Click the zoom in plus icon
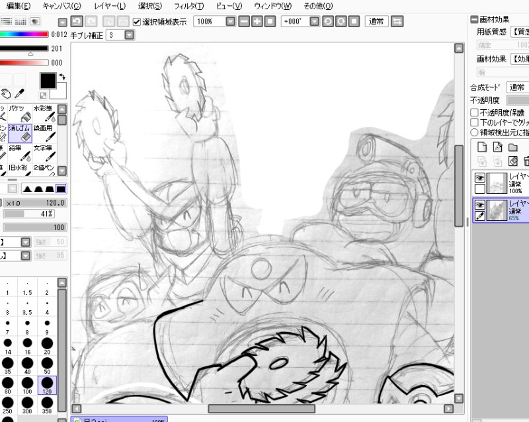 [257, 22]
